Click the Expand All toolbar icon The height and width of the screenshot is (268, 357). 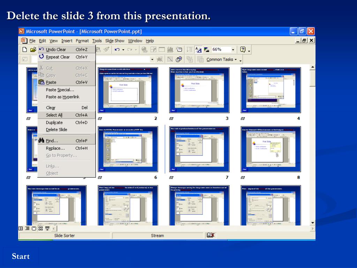[x=190, y=50]
